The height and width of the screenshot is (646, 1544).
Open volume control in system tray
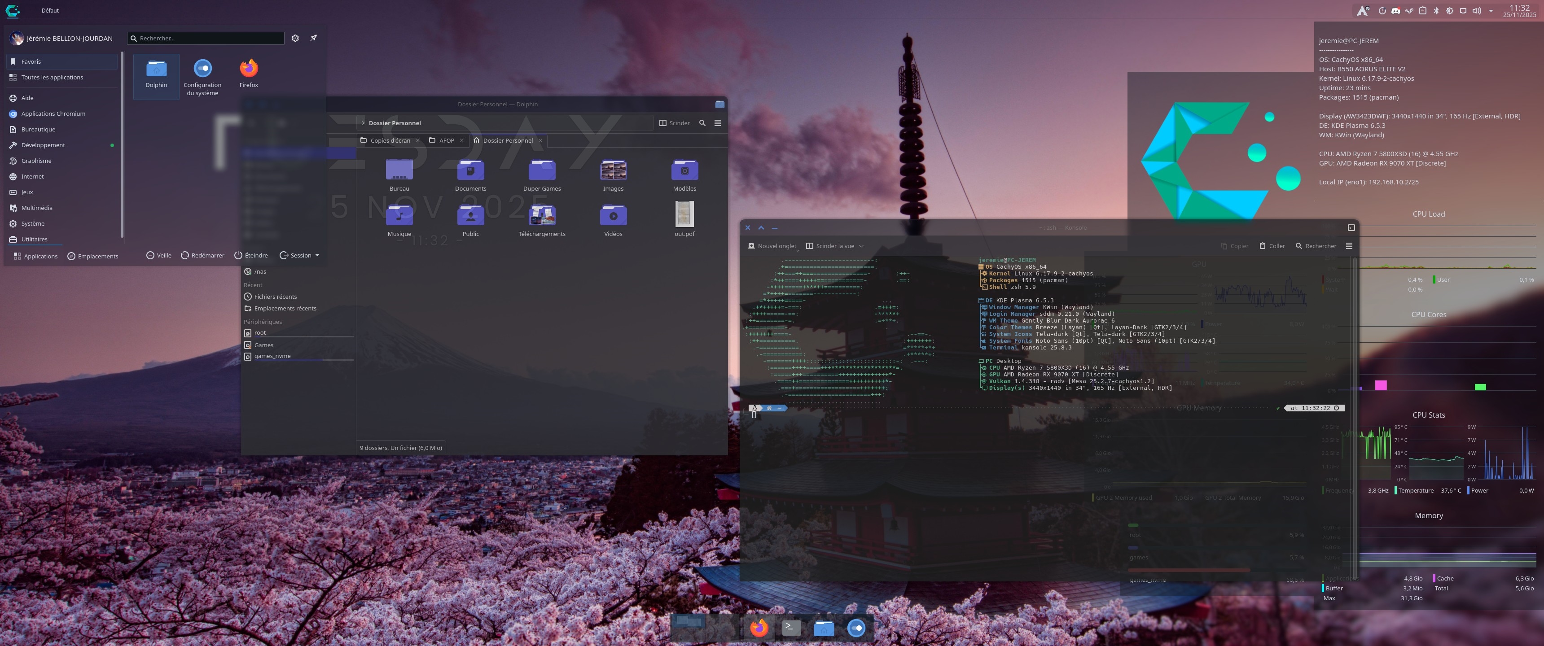pyautogui.click(x=1477, y=11)
